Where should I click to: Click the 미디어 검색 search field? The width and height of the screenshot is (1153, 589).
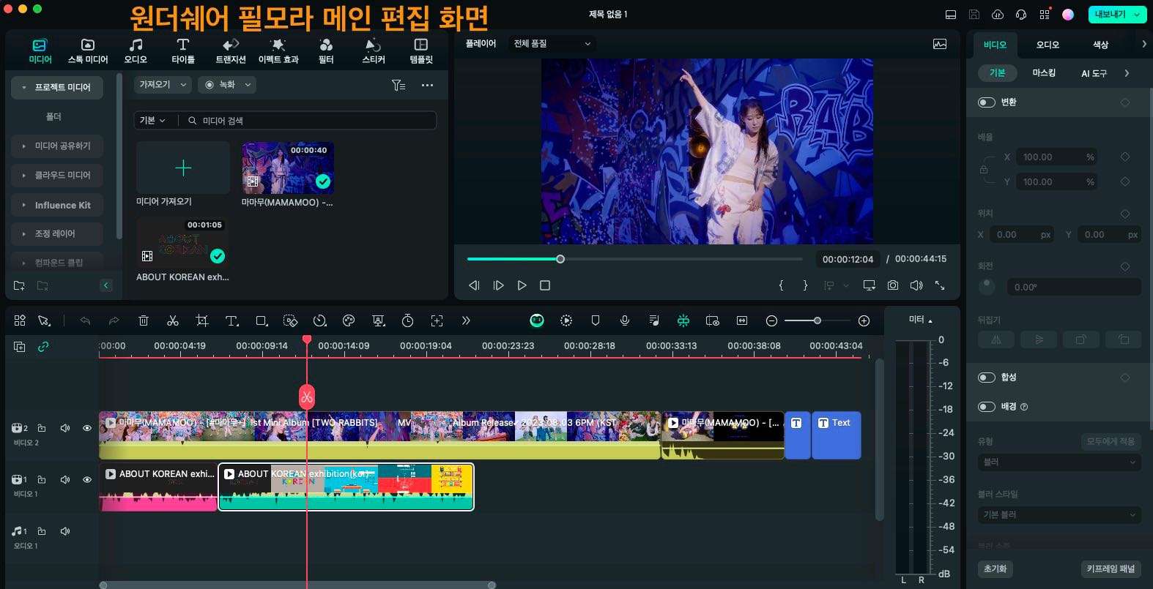tap(308, 120)
